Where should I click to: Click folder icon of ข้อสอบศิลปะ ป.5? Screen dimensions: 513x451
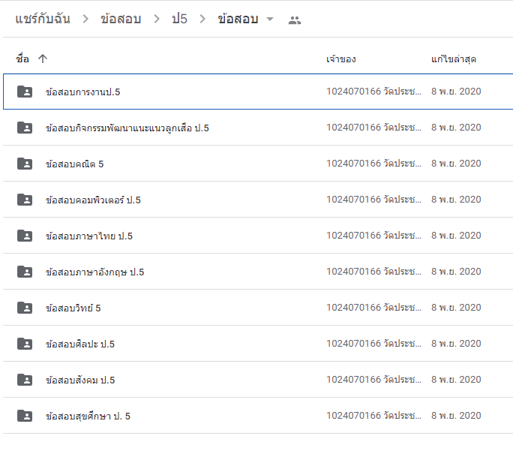pos(25,344)
